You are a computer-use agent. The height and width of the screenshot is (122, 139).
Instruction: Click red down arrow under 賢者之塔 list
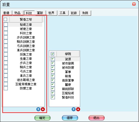coord(43,109)
